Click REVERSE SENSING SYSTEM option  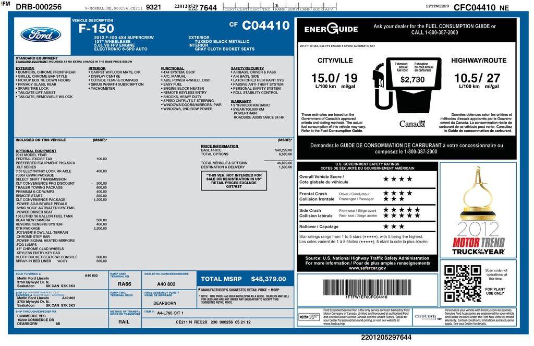coord(62,224)
